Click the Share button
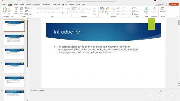 click(174, 4)
